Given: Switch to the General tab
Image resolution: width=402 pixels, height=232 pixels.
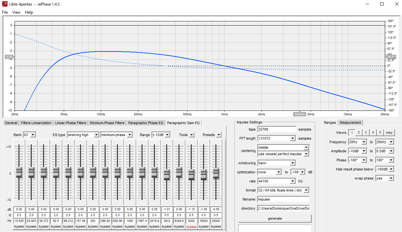Looking at the screenshot, I should (x=11, y=123).
